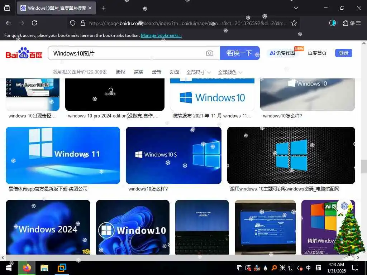Viewport: 367px width, 275px height.
Task: Bookmark this page with the star icon
Action: 294,23
